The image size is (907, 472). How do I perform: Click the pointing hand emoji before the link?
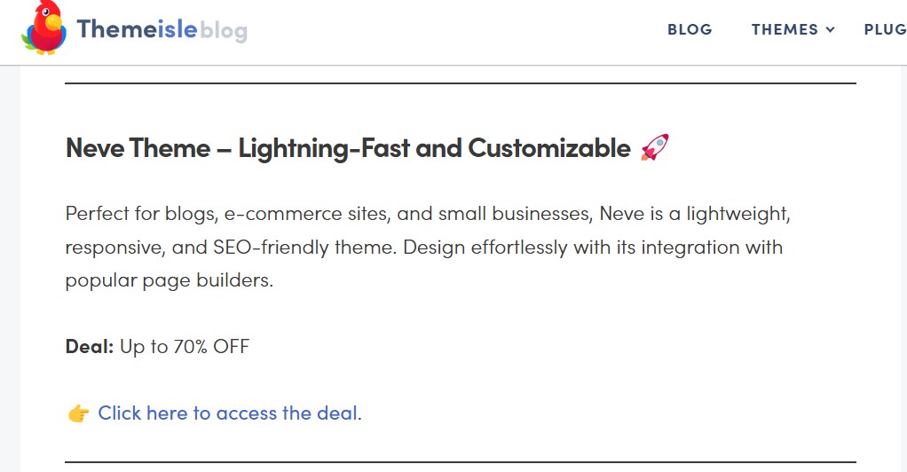[78, 413]
